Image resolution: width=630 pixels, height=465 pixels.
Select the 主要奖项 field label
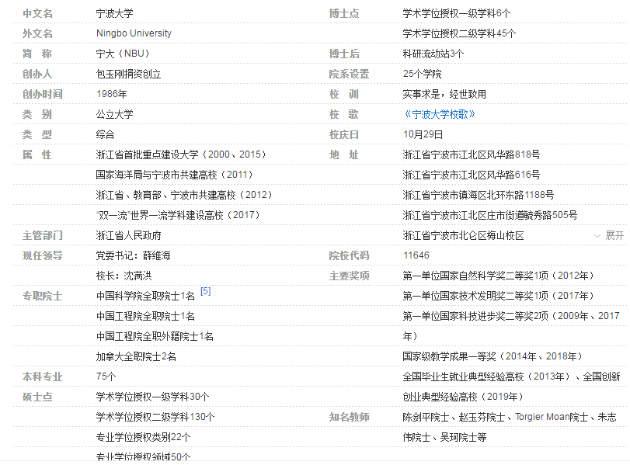tap(349, 276)
